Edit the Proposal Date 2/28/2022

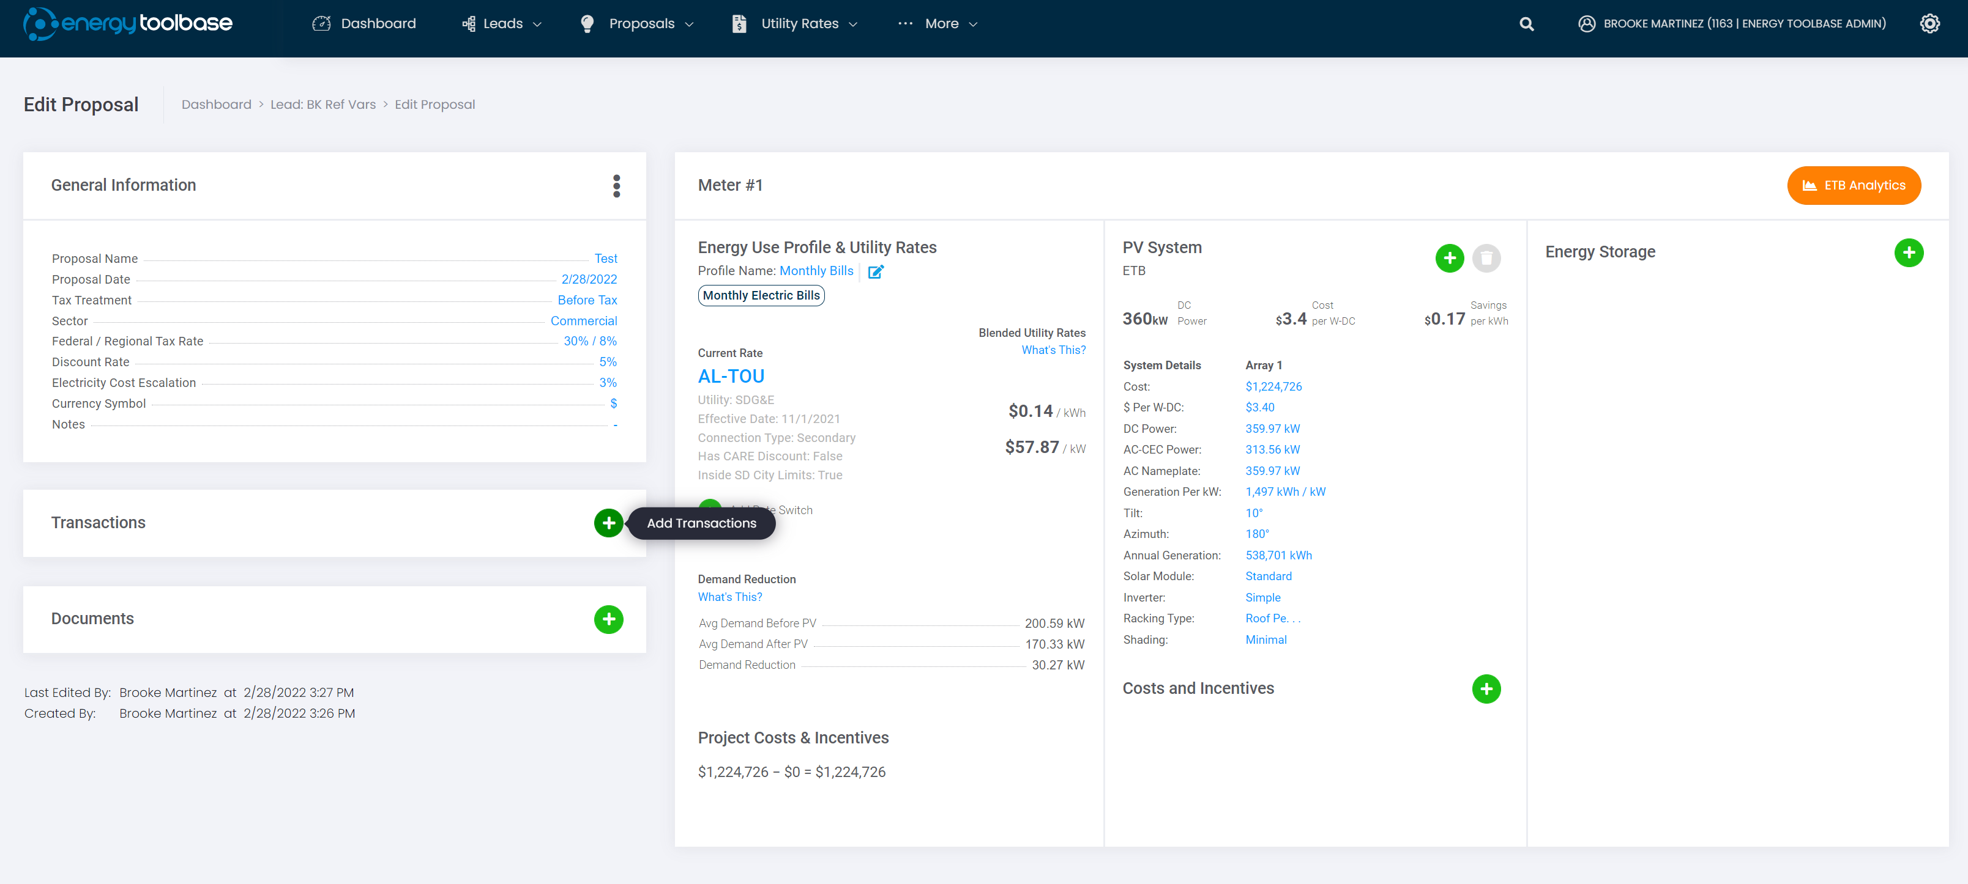point(589,279)
